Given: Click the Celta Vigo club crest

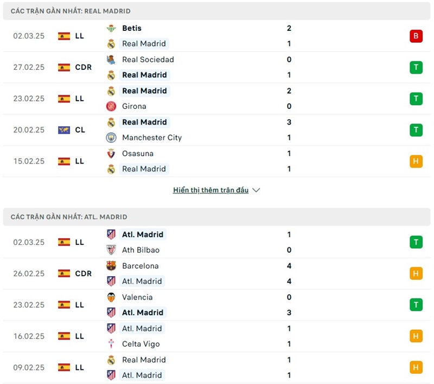Looking at the screenshot, I should [x=111, y=344].
